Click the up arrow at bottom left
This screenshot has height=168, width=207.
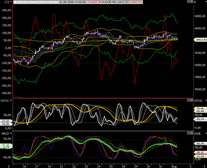tap(9, 166)
